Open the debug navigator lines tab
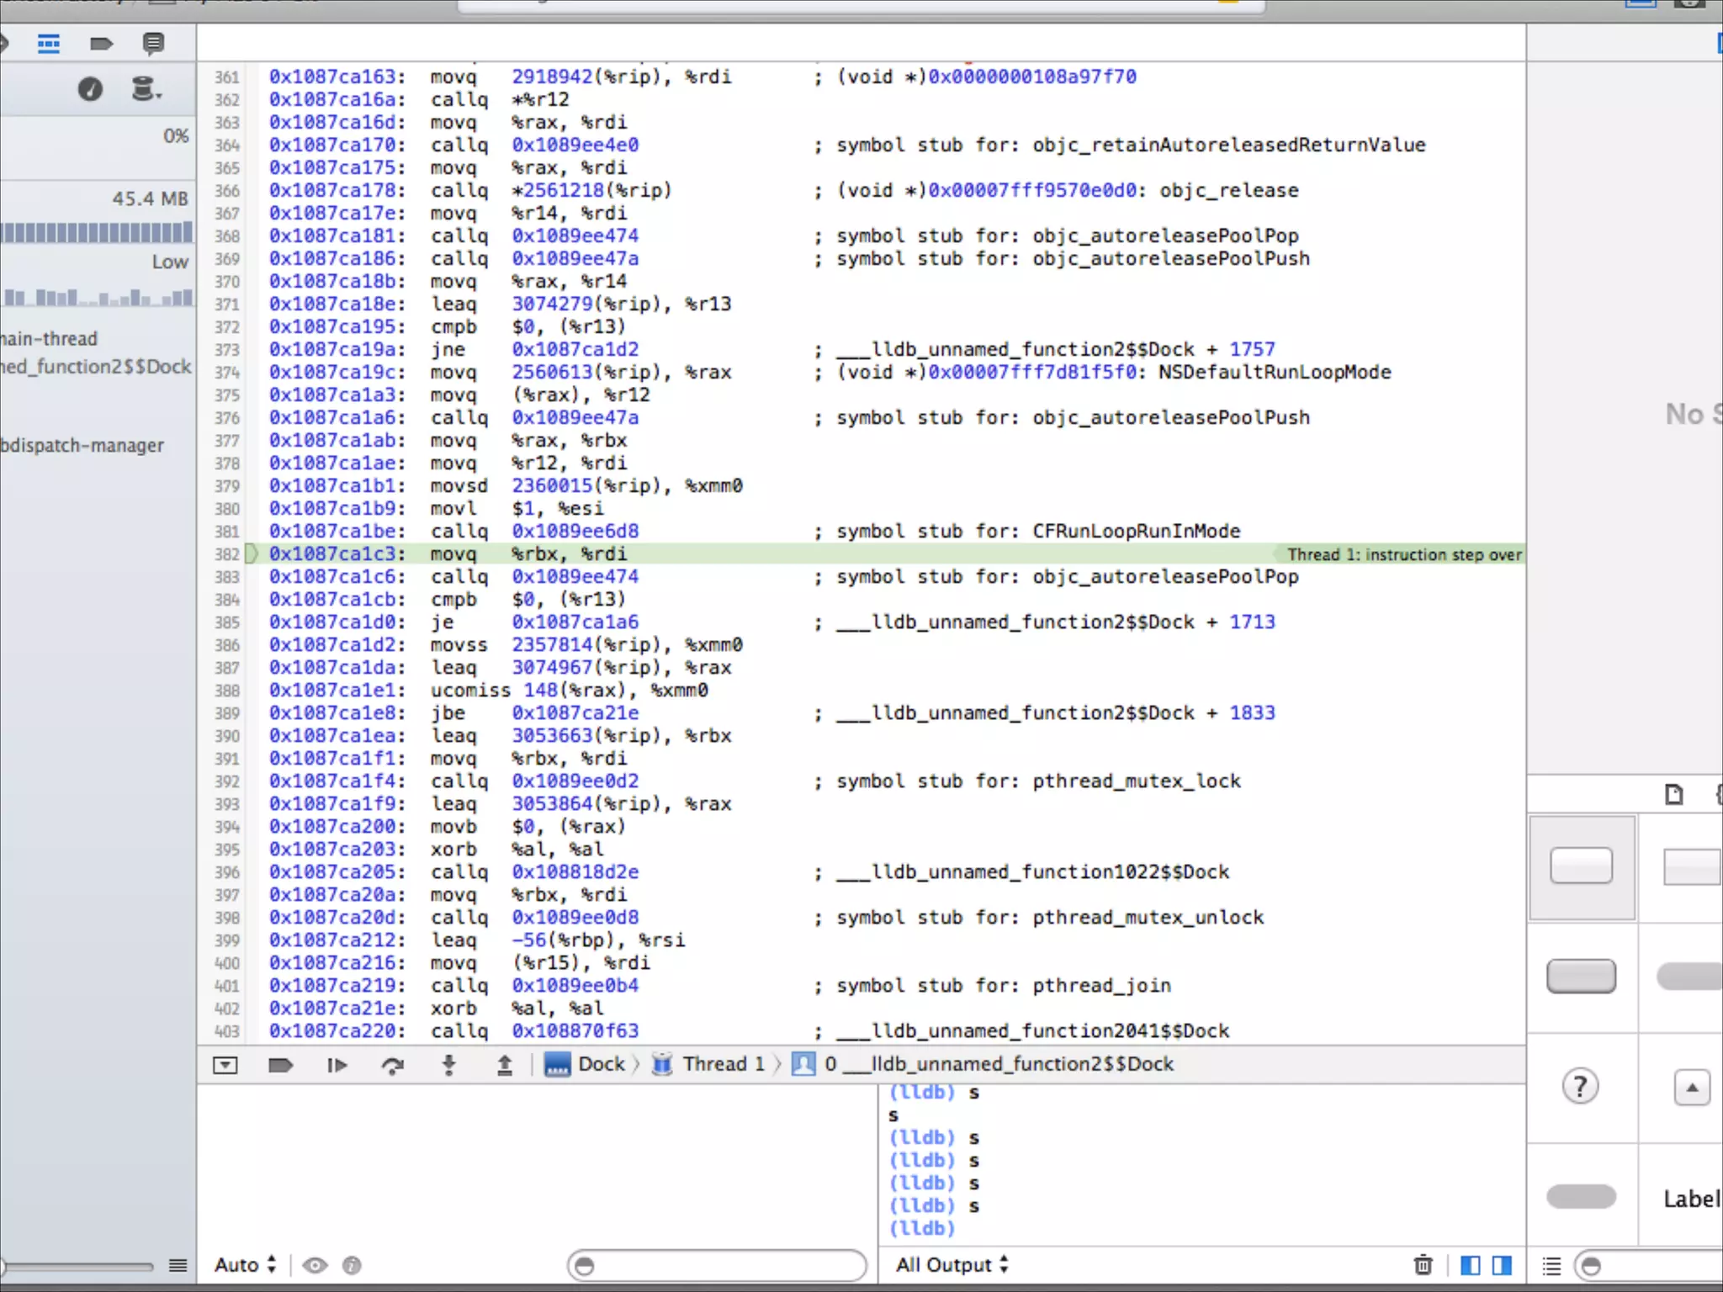Screen dimensions: 1723x1292 [x=49, y=44]
